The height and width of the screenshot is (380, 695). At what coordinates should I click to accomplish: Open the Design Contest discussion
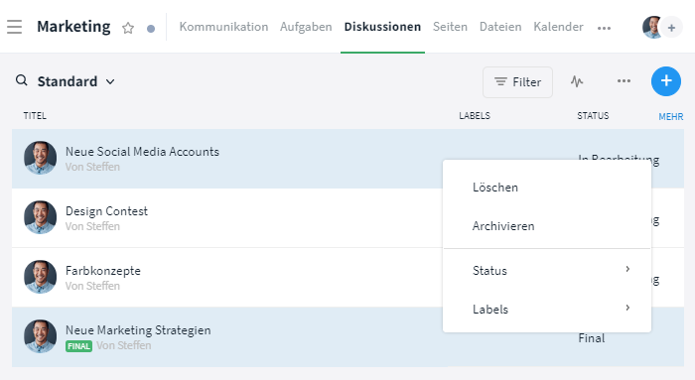(x=106, y=211)
